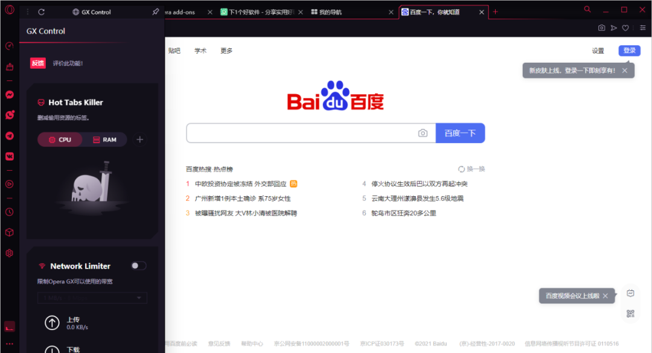
Task: Expand sidebar options via bottom three dots
Action: [x=8, y=344]
